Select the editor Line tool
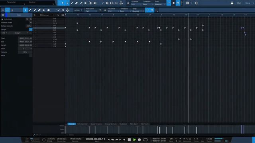Image resolution: width=255 pixels, height=143 pixels. [35, 10]
